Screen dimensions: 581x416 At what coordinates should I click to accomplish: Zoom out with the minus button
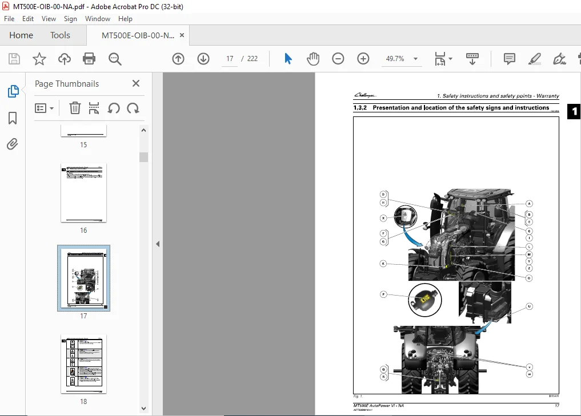338,59
